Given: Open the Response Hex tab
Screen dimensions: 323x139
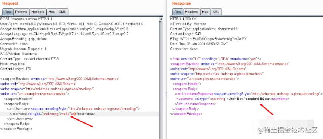Looking at the screenshot, I should 205,12.
